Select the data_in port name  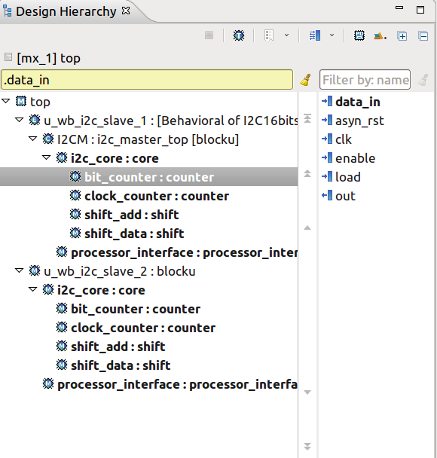point(358,102)
